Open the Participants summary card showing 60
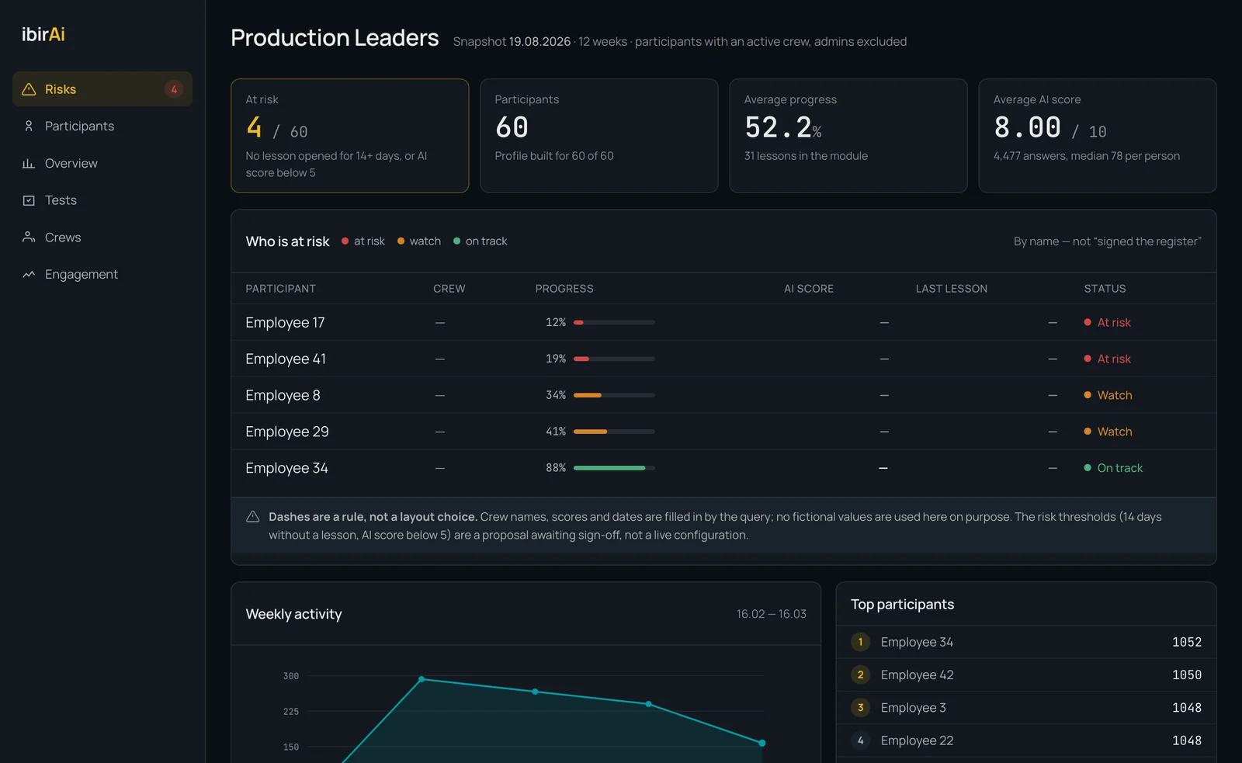Screen dimensions: 1242x763 (x=599, y=136)
